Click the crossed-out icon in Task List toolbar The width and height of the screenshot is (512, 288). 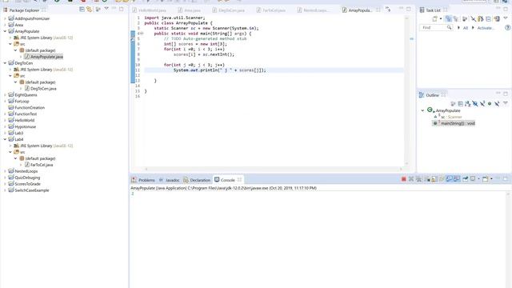(x=473, y=19)
